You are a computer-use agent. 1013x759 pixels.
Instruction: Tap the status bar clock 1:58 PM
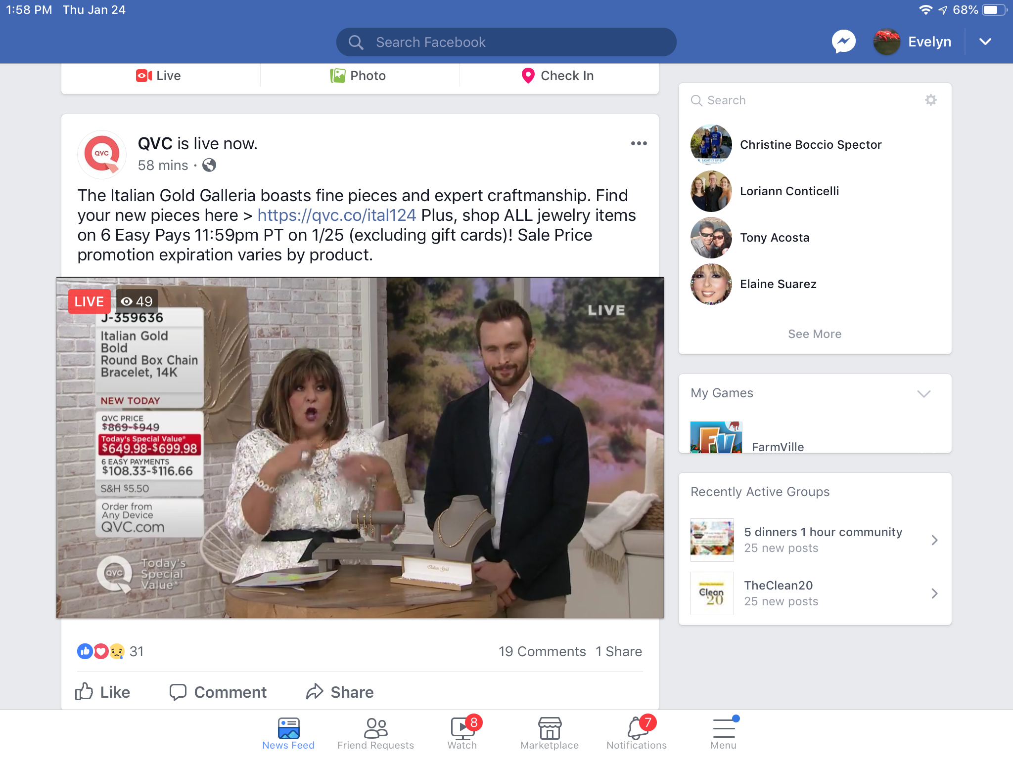pyautogui.click(x=29, y=10)
